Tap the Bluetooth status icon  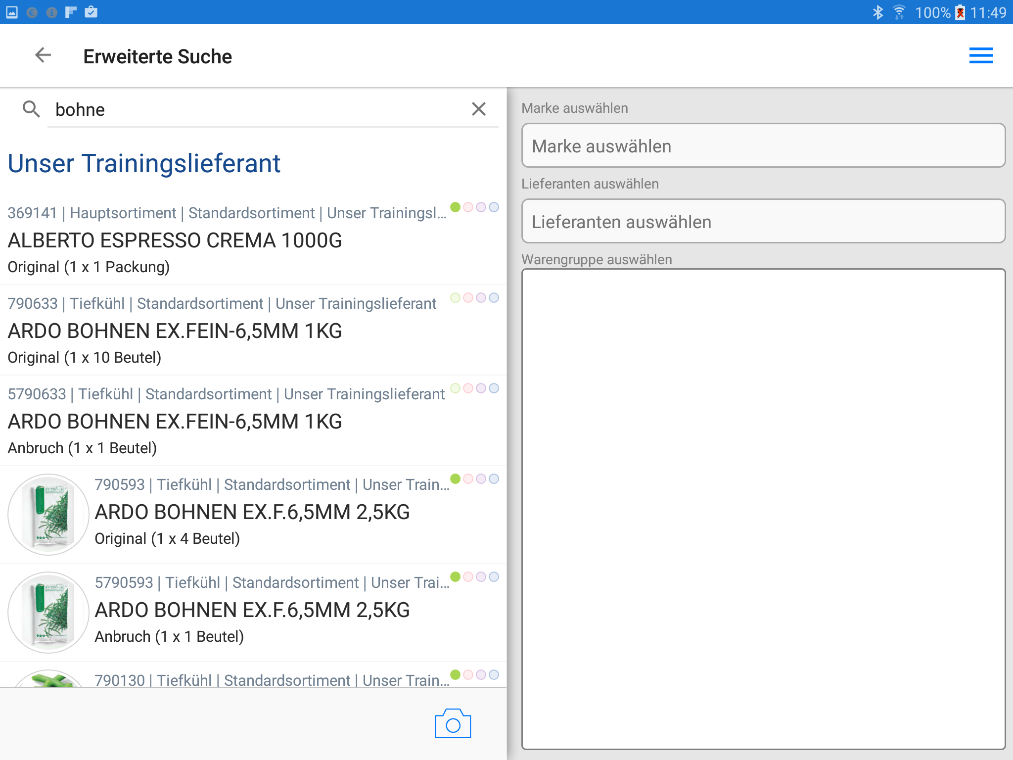click(x=877, y=12)
